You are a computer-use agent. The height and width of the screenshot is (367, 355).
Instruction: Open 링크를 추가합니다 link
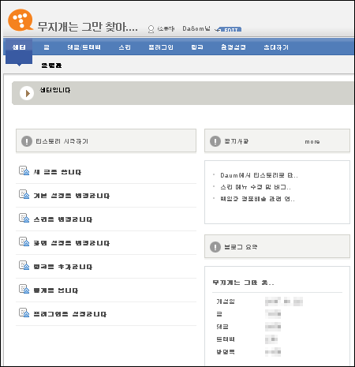click(63, 267)
